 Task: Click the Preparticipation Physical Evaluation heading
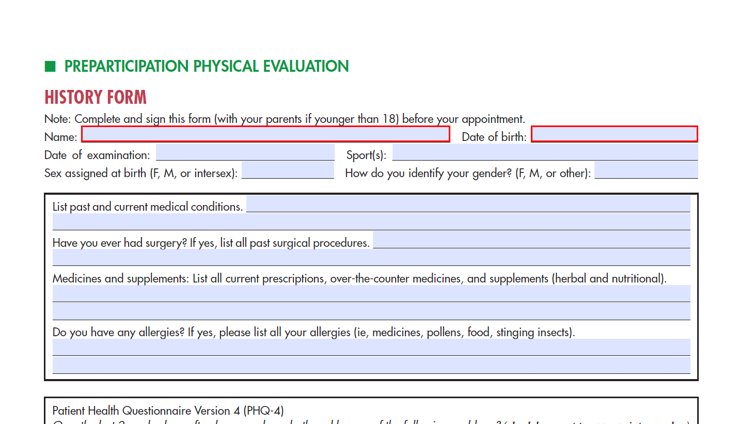click(x=206, y=66)
